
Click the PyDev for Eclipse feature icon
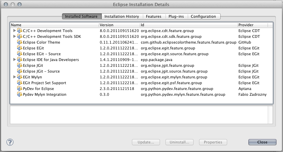click(x=20, y=89)
